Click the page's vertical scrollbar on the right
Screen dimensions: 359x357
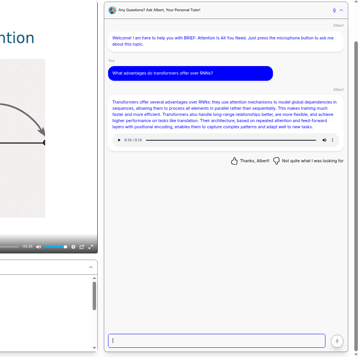pos(356,155)
